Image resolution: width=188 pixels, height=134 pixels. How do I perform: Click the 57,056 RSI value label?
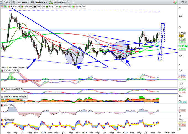(182, 125)
